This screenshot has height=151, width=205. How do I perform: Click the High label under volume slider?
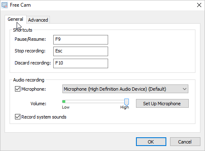click(124, 107)
